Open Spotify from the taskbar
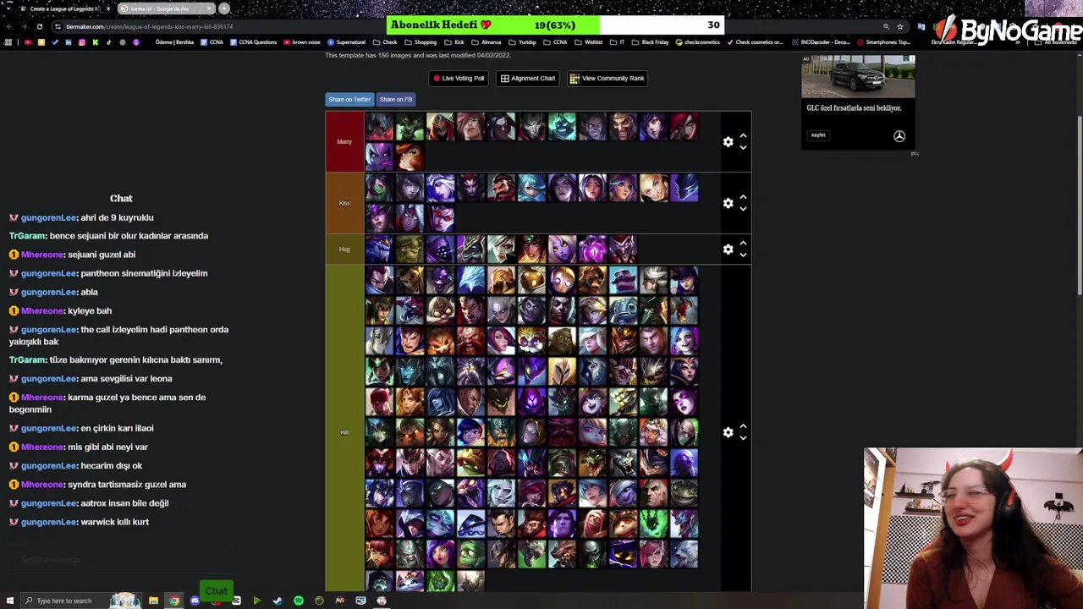This screenshot has height=609, width=1083. [298, 601]
